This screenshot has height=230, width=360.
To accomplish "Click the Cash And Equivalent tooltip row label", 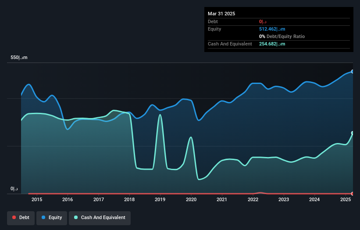I will click(x=230, y=44).
